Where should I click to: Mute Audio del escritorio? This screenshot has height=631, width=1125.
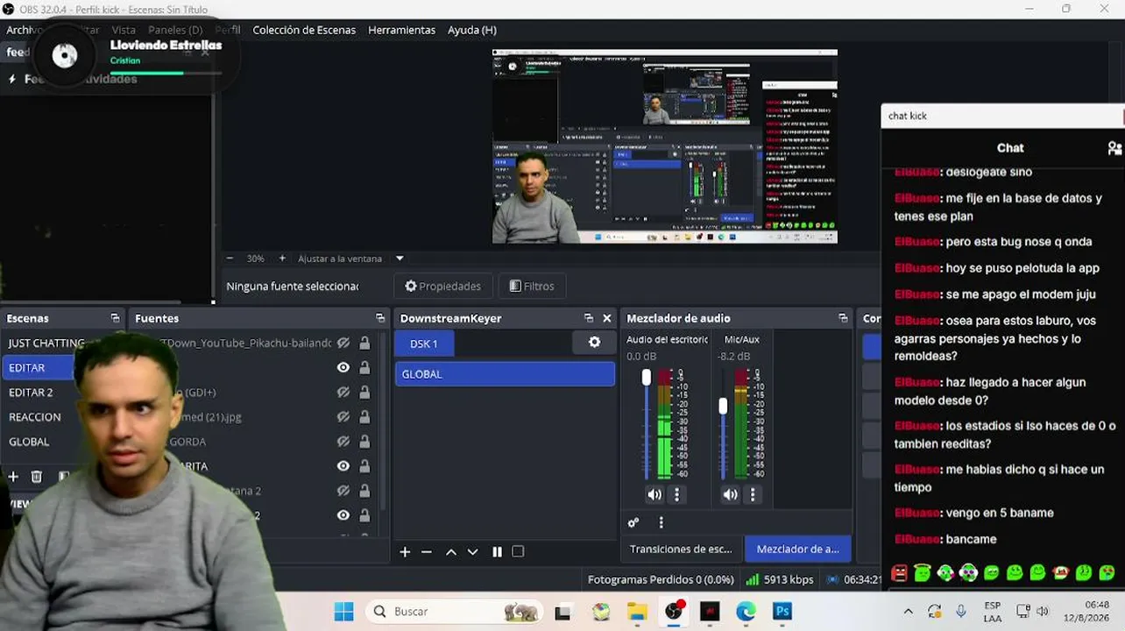pyautogui.click(x=654, y=495)
